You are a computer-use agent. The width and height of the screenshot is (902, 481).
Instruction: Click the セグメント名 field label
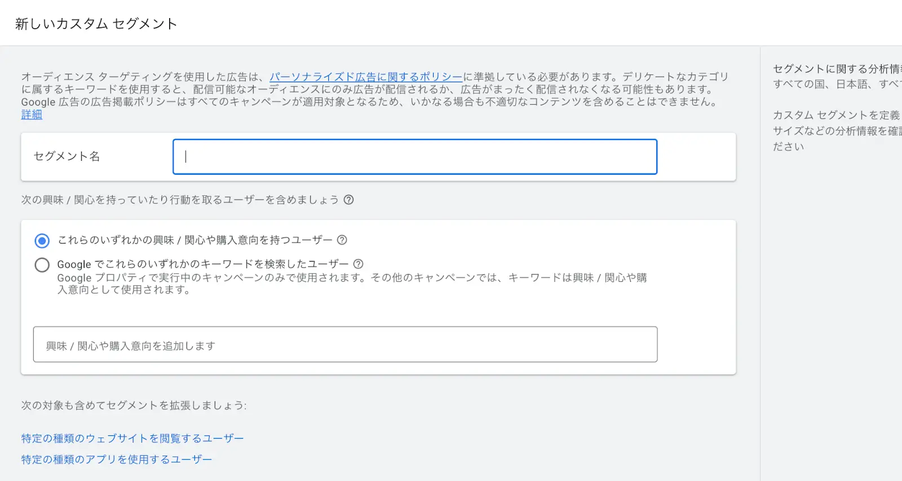[x=67, y=156]
